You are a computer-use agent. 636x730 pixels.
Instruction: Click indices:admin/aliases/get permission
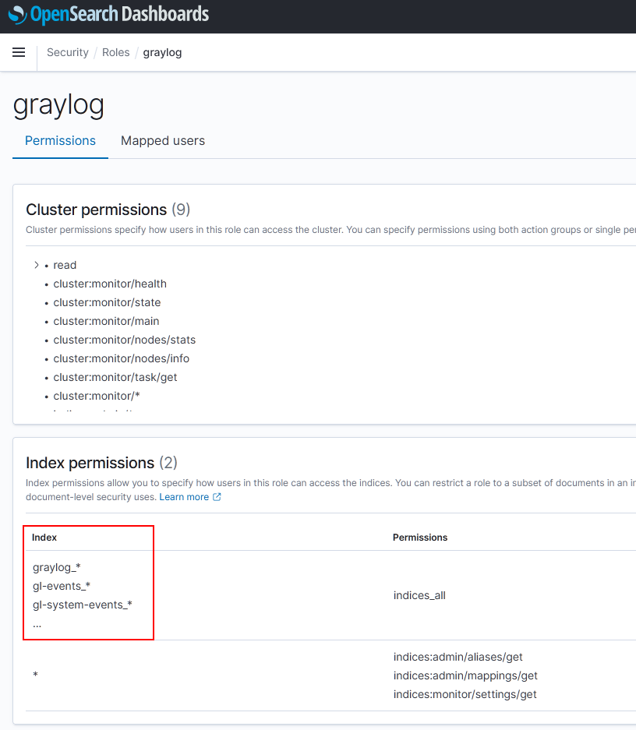pos(458,657)
